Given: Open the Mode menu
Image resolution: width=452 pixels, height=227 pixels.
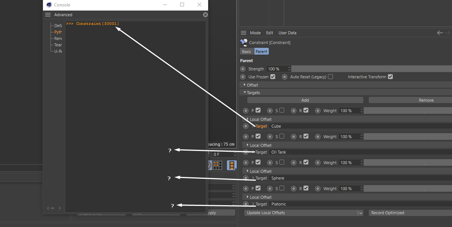Looking at the screenshot, I should click(x=255, y=33).
